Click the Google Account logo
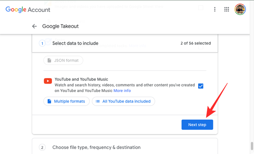 (x=28, y=10)
